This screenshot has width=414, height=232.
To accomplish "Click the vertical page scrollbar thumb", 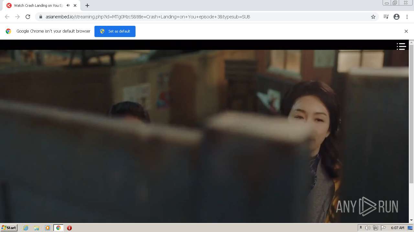I will pos(411,114).
